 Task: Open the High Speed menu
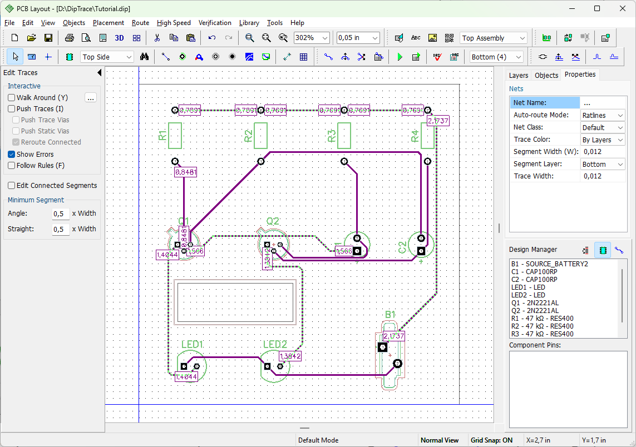click(174, 23)
